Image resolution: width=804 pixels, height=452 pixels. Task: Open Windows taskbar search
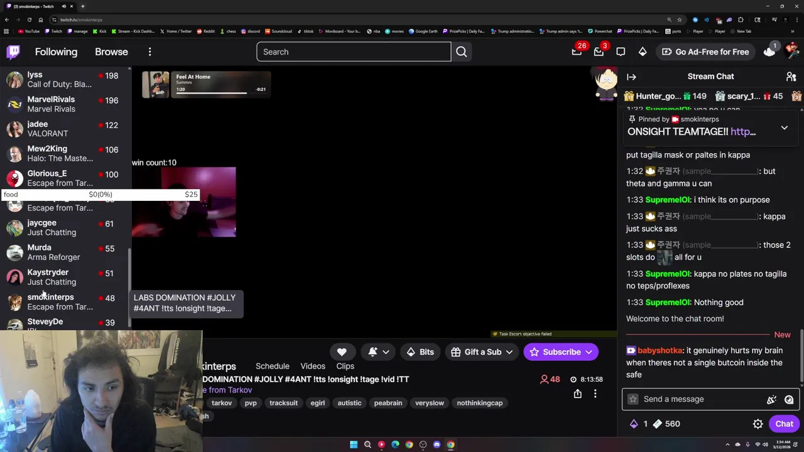point(367,444)
